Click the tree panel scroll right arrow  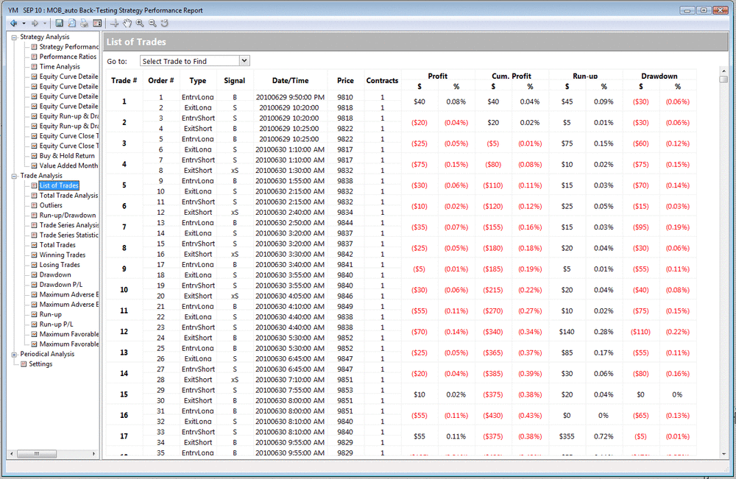tap(94, 454)
